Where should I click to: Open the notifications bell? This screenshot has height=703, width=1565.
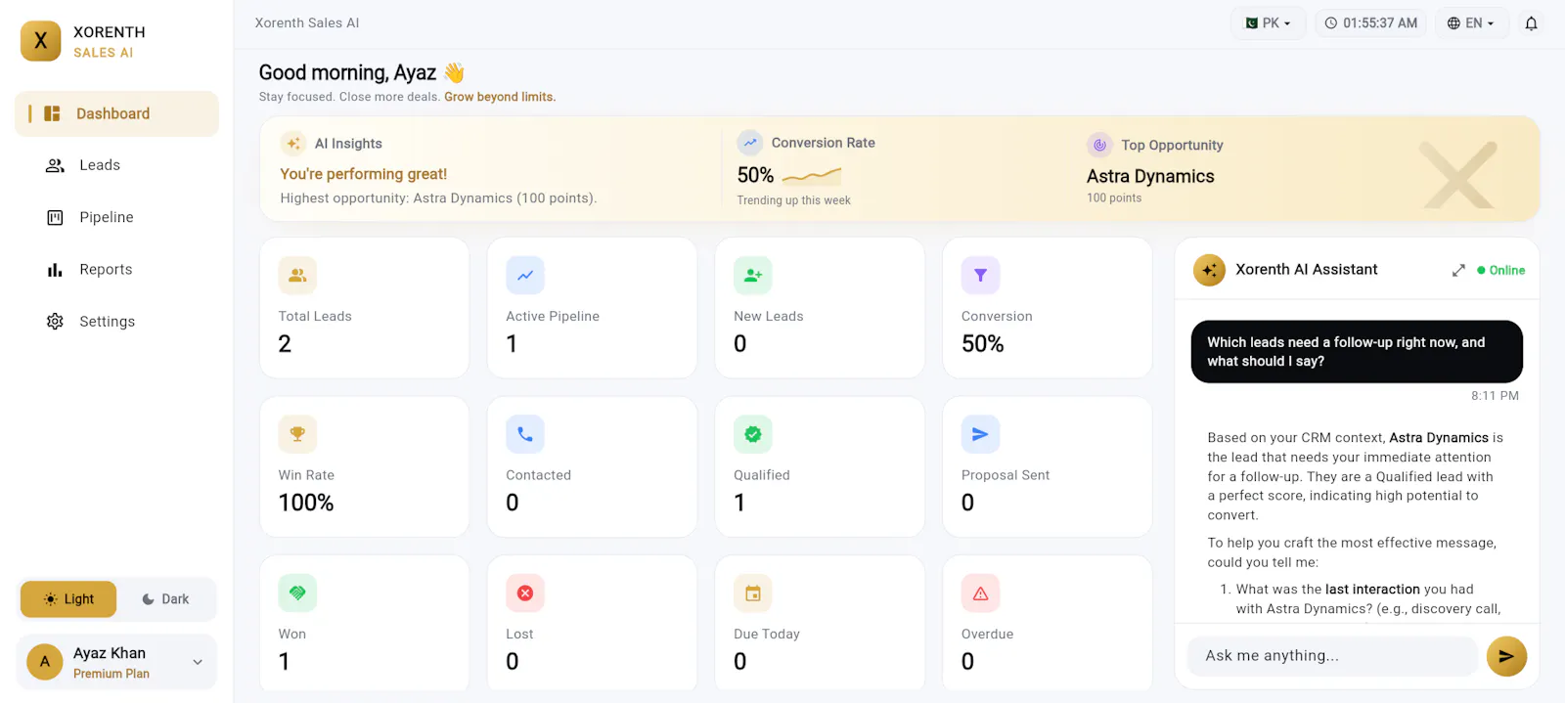(1531, 23)
